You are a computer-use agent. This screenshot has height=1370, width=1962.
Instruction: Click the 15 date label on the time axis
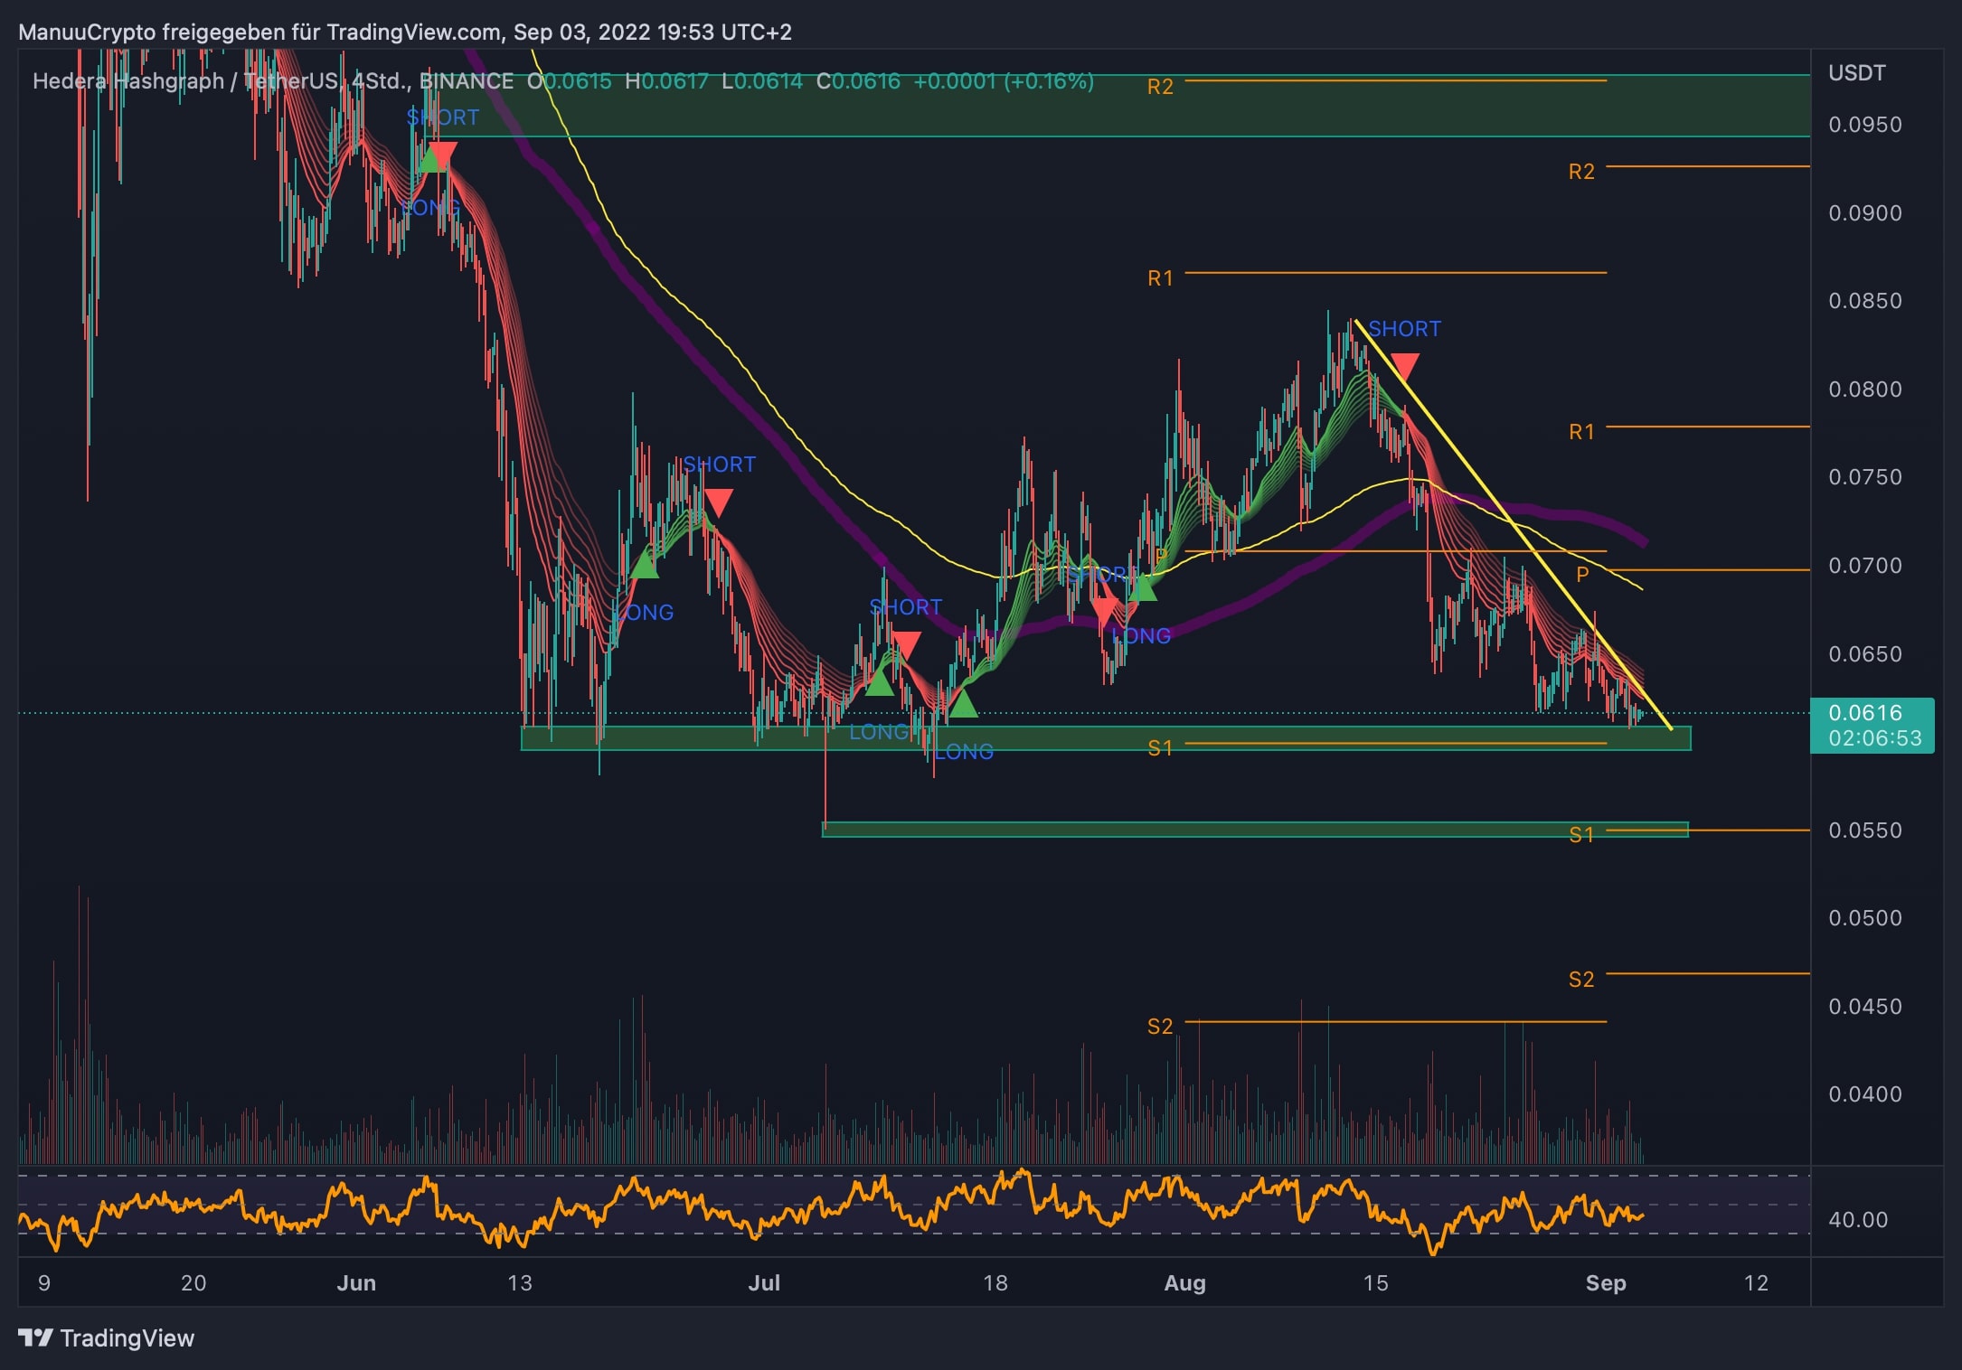coord(1375,1283)
